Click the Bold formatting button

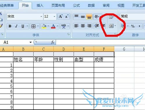coord(10,26)
